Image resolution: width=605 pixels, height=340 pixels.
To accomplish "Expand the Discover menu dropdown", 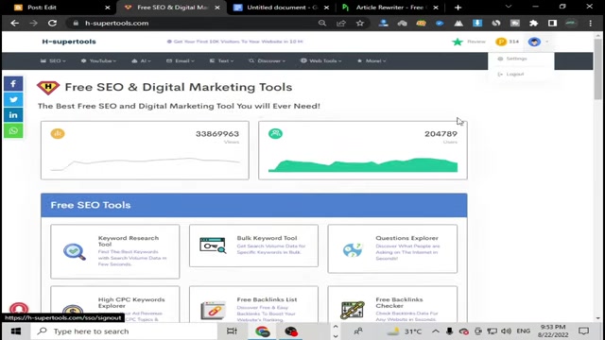I will [x=267, y=60].
